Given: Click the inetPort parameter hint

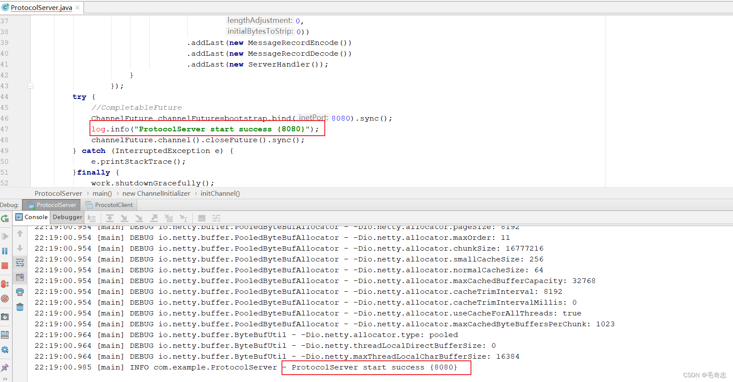Looking at the screenshot, I should pos(313,118).
